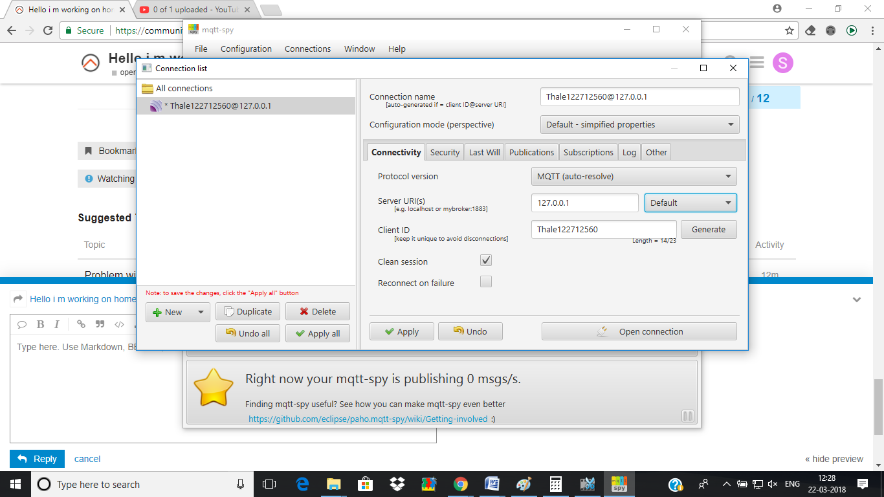Click the pause icon in mqtt-spy banner

(x=688, y=416)
